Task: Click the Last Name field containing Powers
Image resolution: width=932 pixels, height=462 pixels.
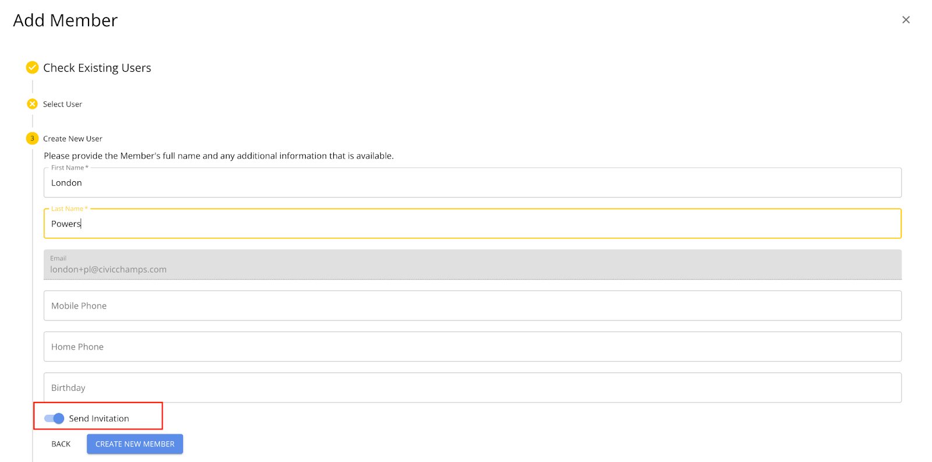Action: [472, 224]
